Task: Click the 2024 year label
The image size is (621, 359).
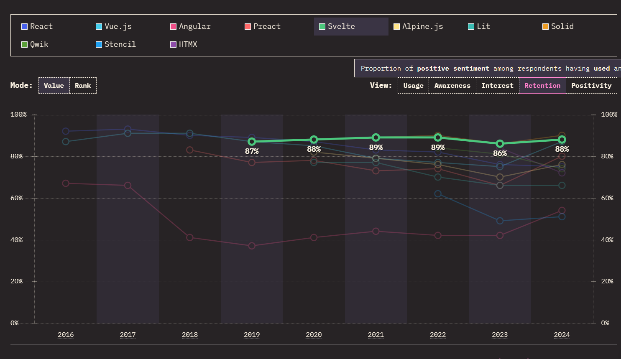Action: point(562,335)
